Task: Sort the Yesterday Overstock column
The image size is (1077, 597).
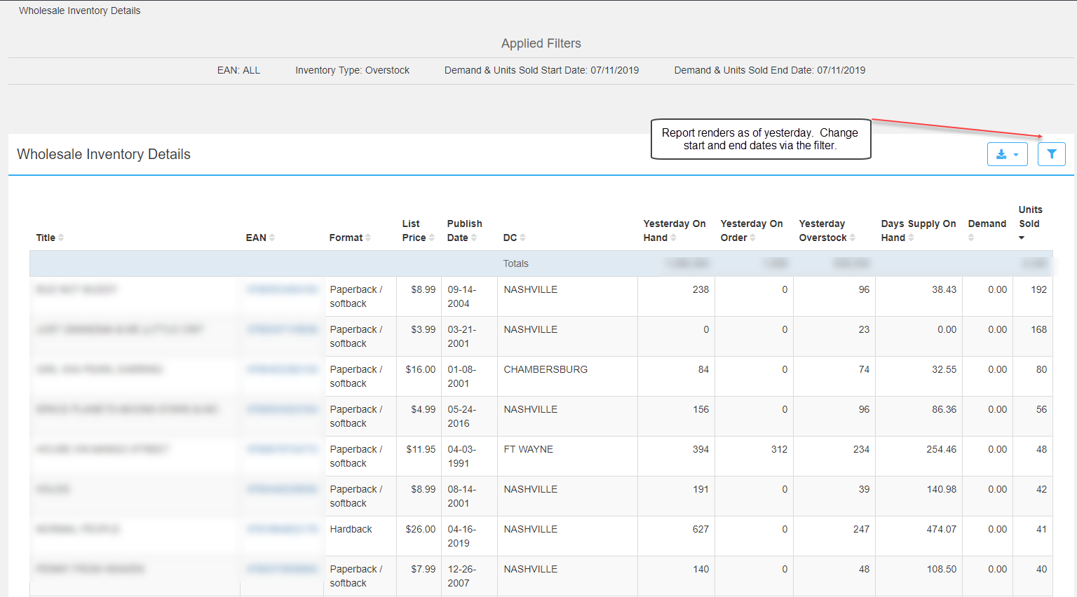Action: tap(852, 237)
